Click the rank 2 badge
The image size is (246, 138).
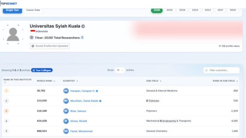click(6, 101)
